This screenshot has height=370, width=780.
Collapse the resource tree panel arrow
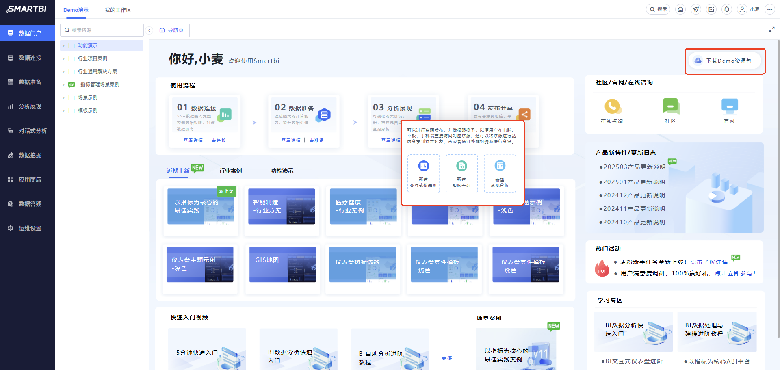(149, 30)
